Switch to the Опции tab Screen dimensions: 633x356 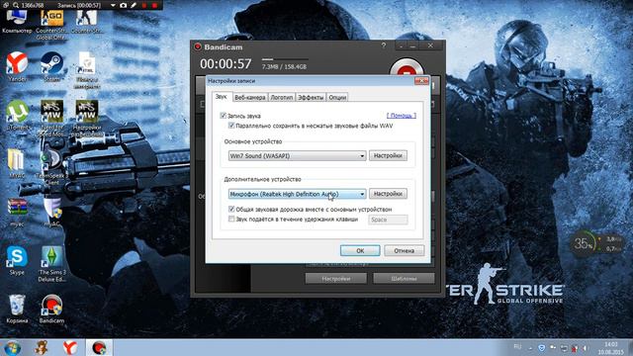pos(337,97)
